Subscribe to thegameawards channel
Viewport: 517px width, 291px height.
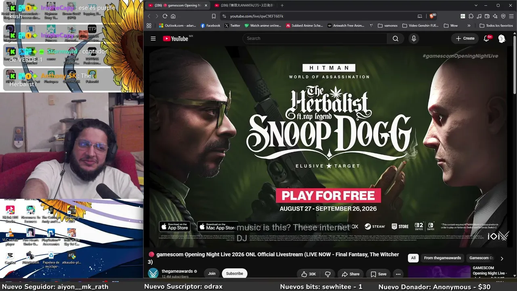pos(235,274)
